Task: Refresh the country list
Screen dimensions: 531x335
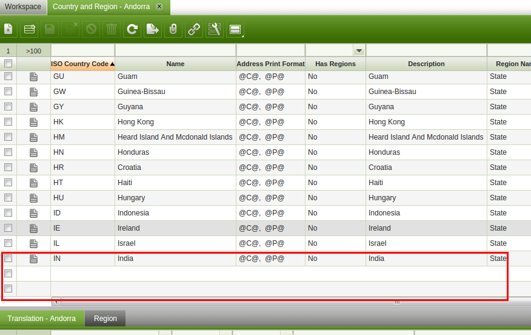Action: [132, 29]
